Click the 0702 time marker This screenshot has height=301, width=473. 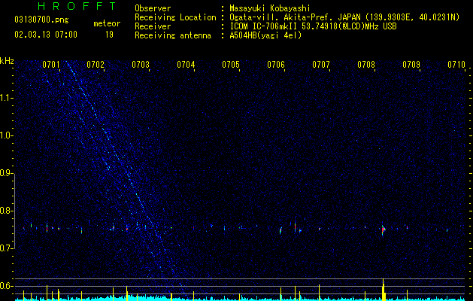pyautogui.click(x=96, y=65)
